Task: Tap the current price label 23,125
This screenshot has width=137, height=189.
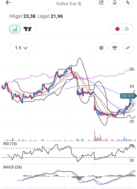Action: coord(128,96)
